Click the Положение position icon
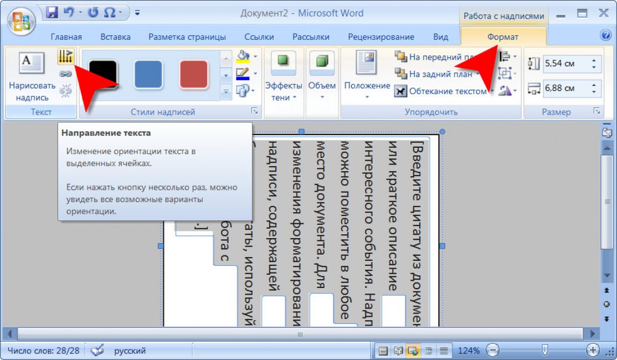The height and width of the screenshot is (360, 617). [x=367, y=62]
